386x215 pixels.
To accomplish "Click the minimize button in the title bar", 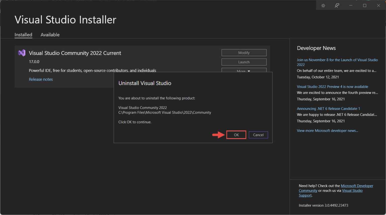I will [351, 5].
